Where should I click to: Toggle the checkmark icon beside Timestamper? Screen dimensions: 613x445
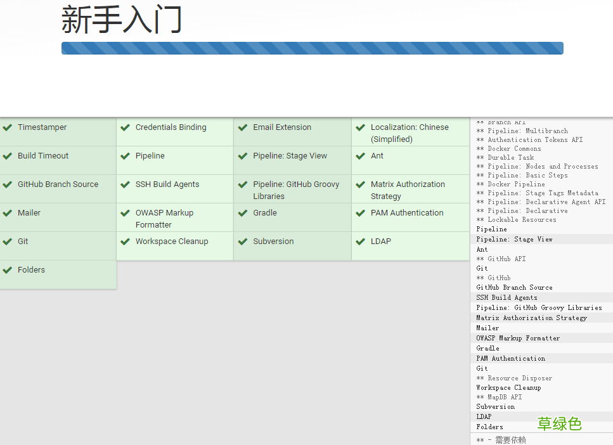click(8, 127)
